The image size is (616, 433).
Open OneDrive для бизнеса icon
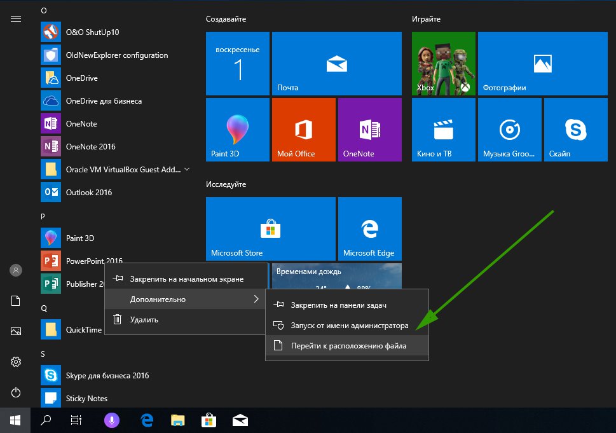51,100
